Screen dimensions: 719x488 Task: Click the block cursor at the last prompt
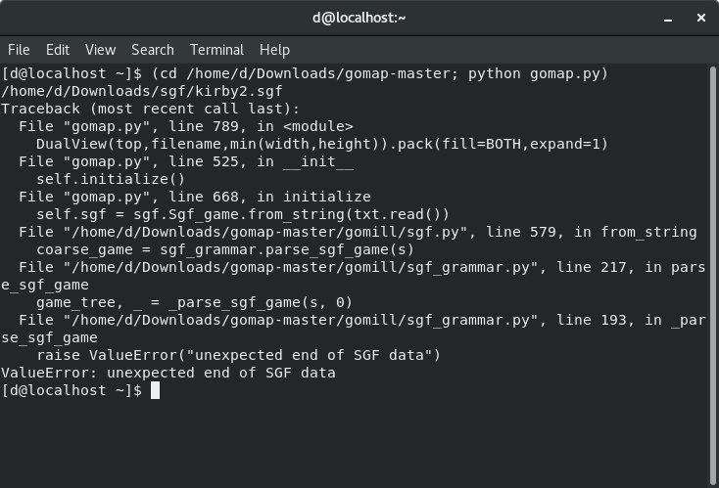pos(155,390)
